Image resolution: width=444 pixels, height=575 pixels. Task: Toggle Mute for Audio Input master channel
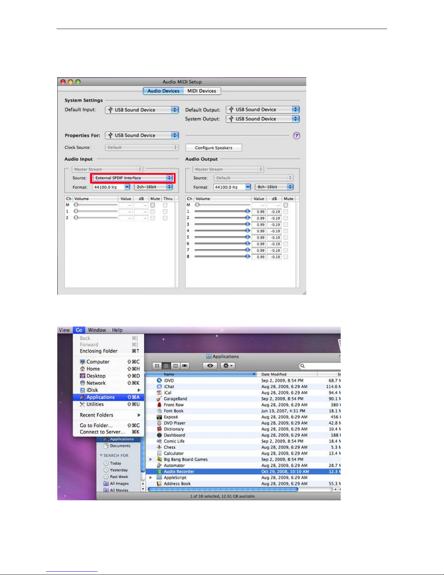tap(153, 205)
